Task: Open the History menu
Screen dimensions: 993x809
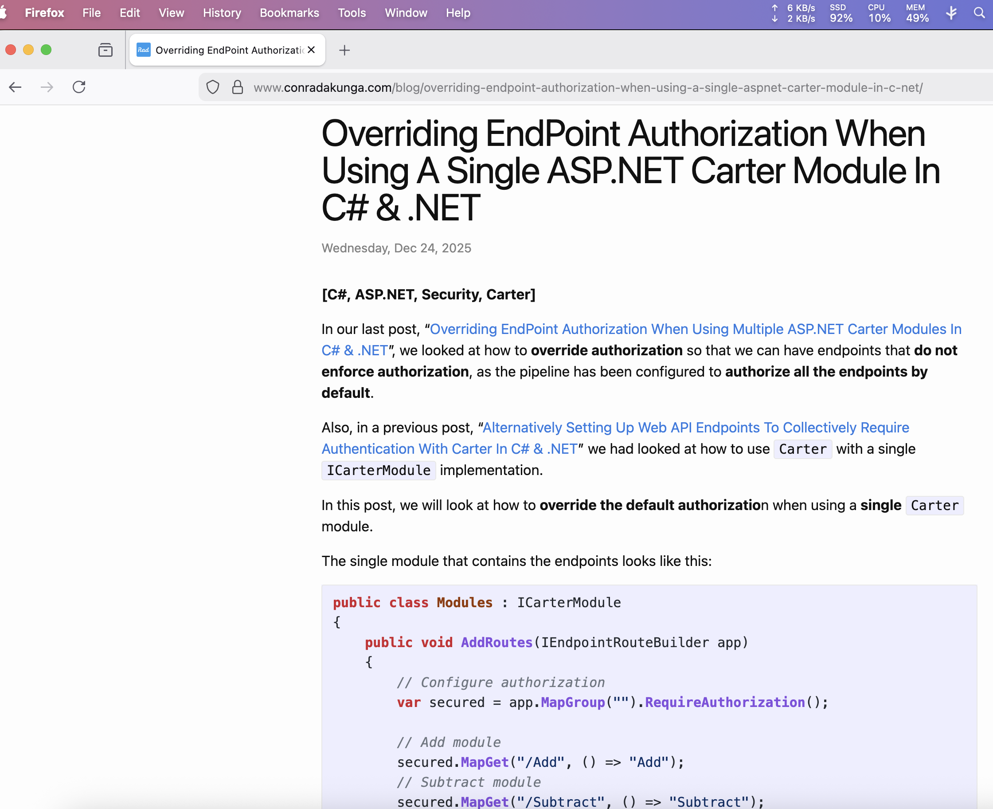Action: point(222,12)
